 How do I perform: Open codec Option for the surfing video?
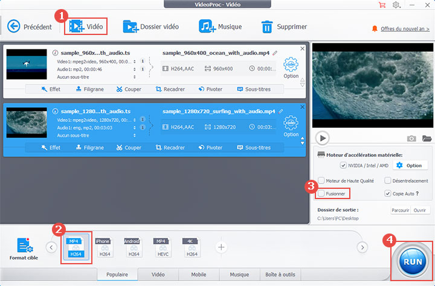[291, 126]
